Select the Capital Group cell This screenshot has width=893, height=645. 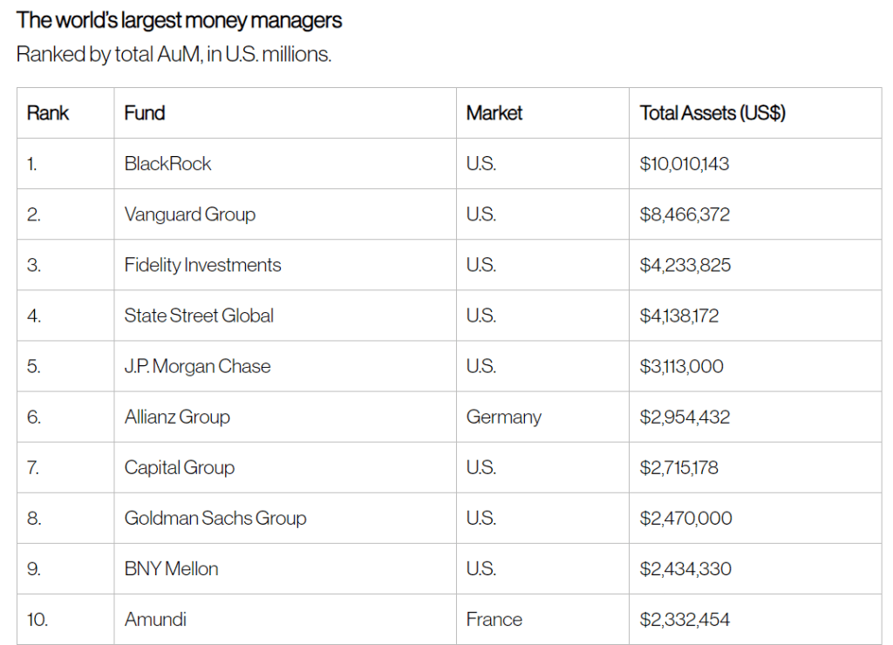point(180,467)
